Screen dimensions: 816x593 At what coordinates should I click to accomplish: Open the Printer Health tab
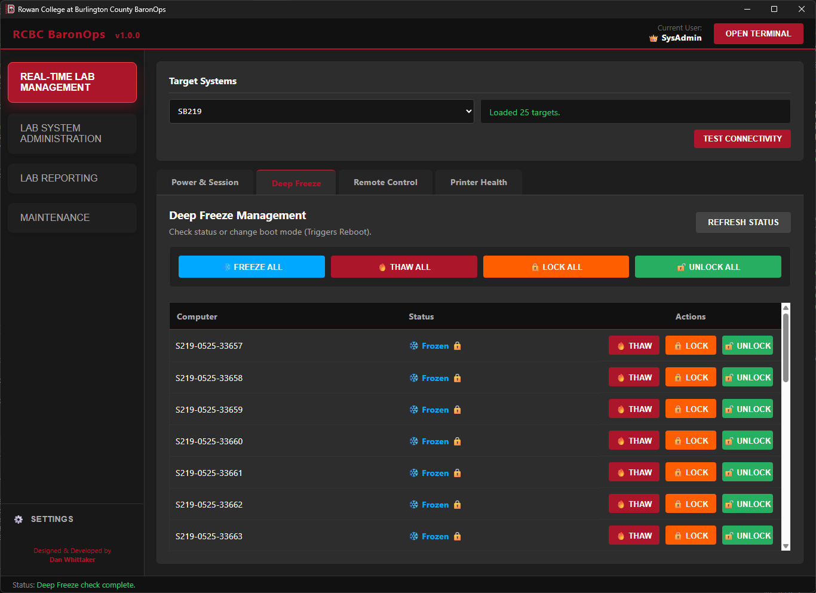(x=478, y=182)
